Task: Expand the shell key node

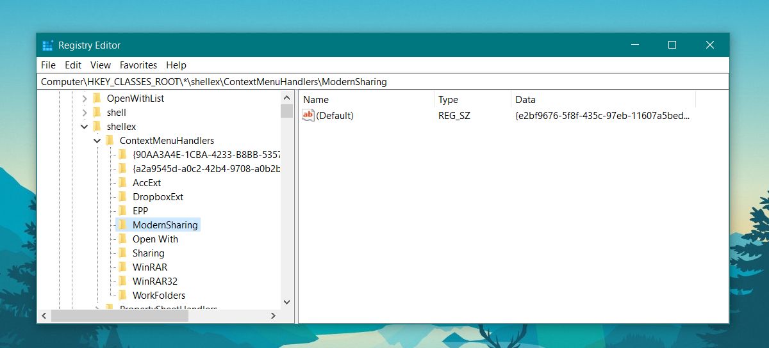Action: point(84,113)
